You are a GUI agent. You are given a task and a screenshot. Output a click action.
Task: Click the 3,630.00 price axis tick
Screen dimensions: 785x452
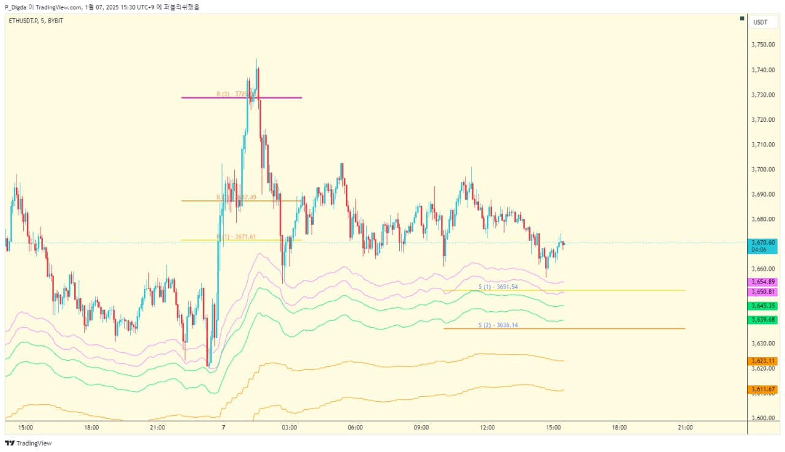(x=763, y=344)
